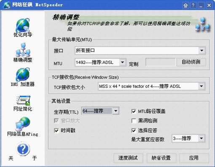Expand the 最大重复应答数 dropdown arrow
Viewport: 215px width, 167px height.
[202, 138]
